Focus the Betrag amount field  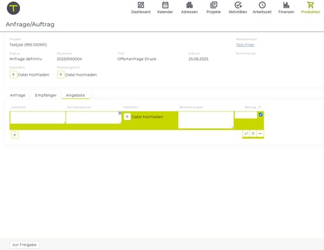pos(246,115)
